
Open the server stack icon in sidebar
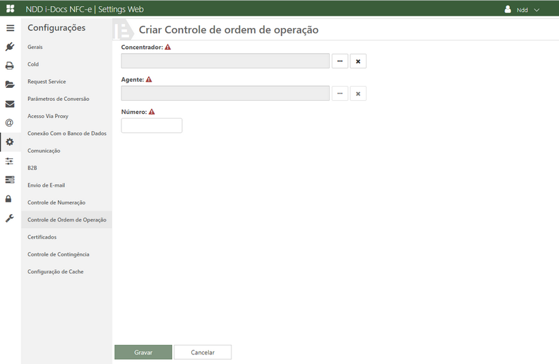coord(10,179)
